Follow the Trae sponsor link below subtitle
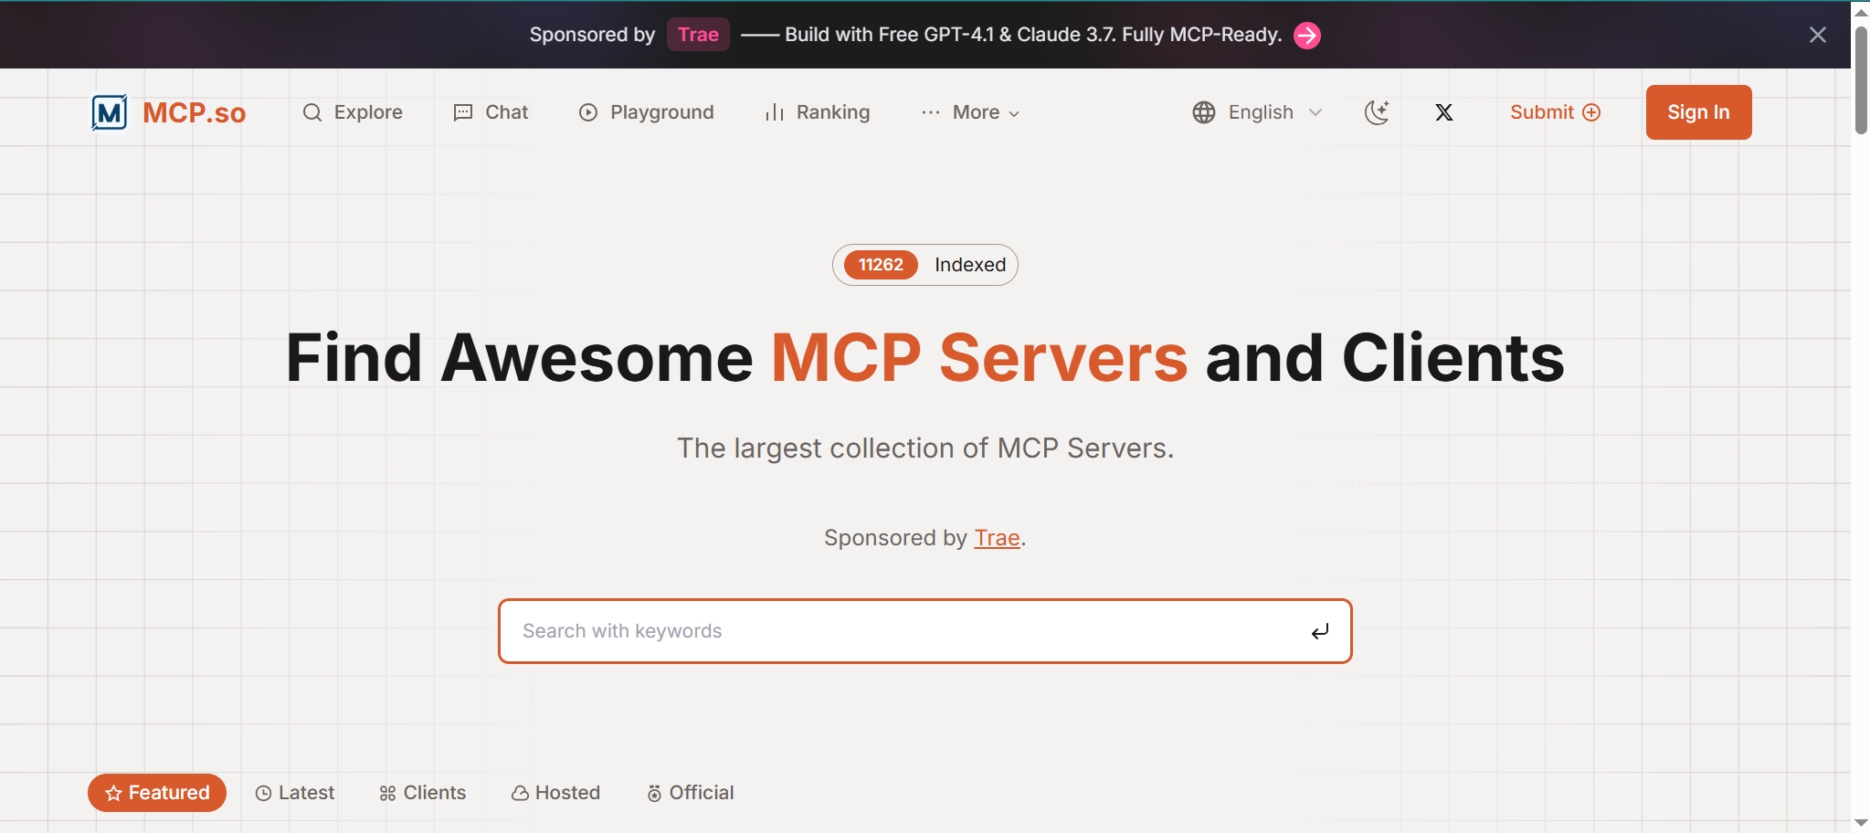The image size is (1870, 833). [x=997, y=538]
